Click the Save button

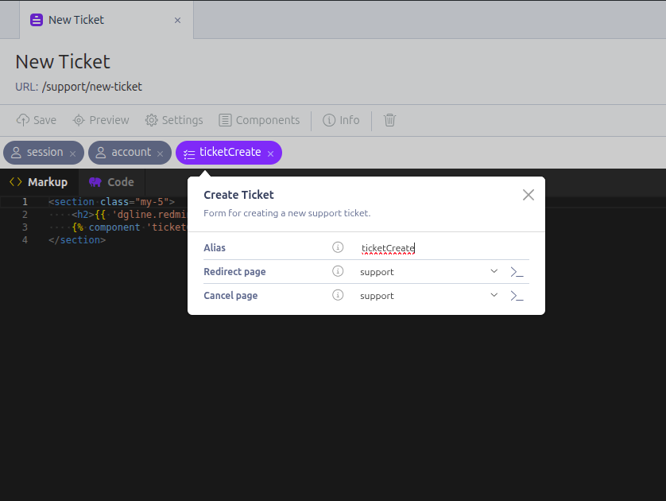coord(37,120)
